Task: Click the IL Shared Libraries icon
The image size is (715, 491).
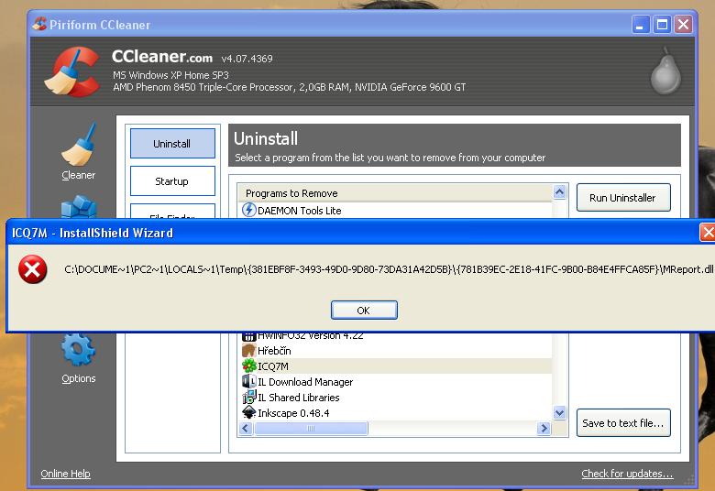Action: 248,397
